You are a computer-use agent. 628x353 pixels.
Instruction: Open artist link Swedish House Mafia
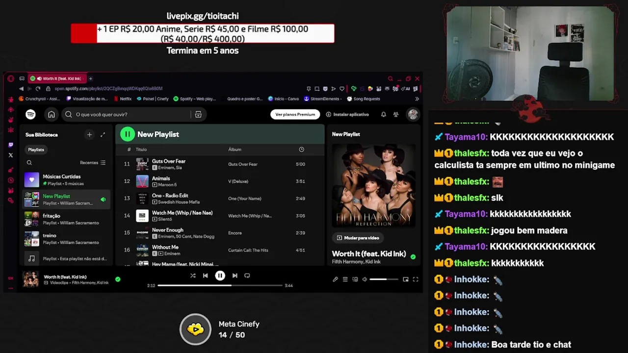point(179,202)
